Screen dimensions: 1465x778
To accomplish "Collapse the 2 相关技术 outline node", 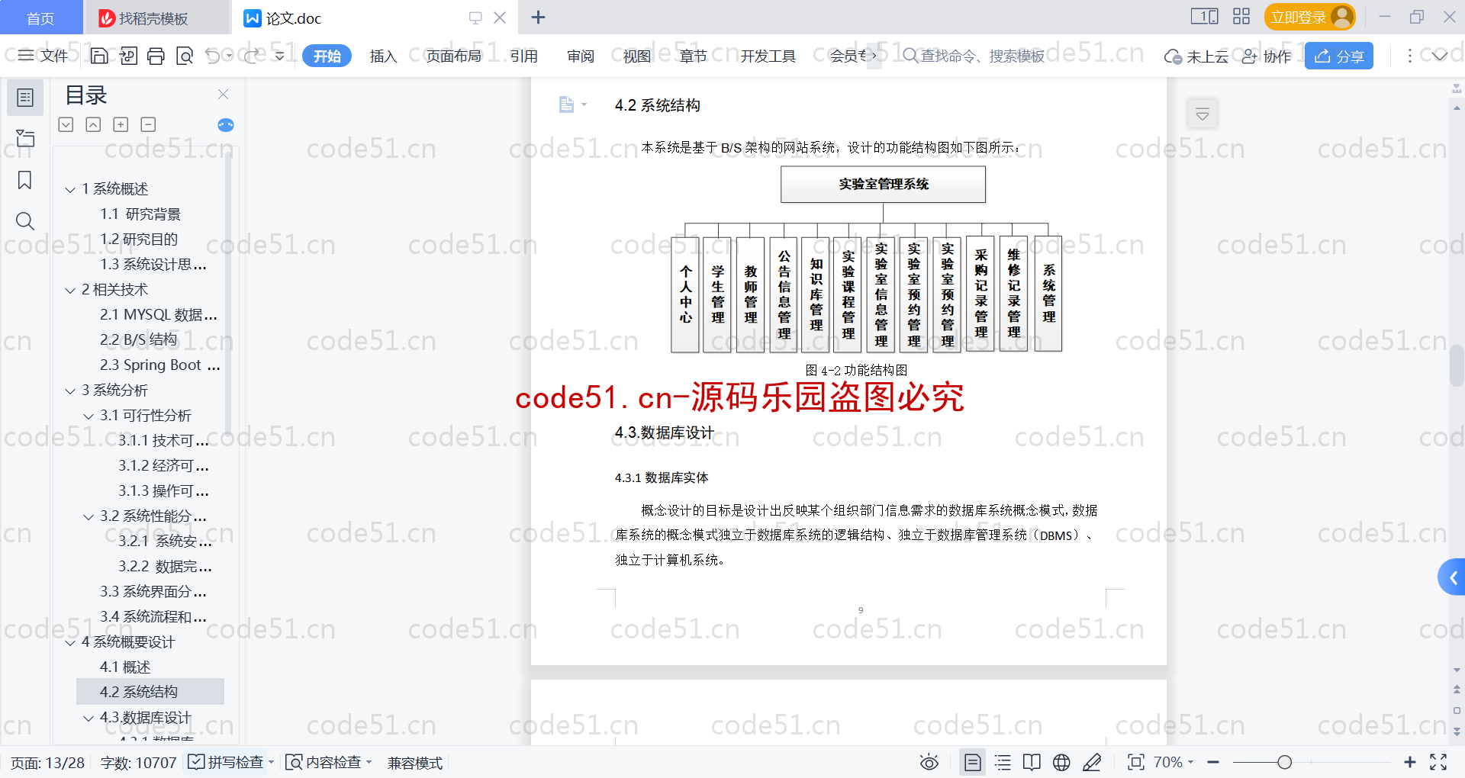I will (x=70, y=290).
